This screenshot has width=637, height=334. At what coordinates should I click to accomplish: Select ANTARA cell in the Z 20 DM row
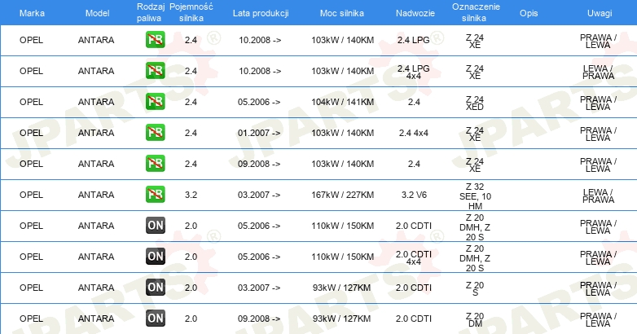(x=96, y=319)
